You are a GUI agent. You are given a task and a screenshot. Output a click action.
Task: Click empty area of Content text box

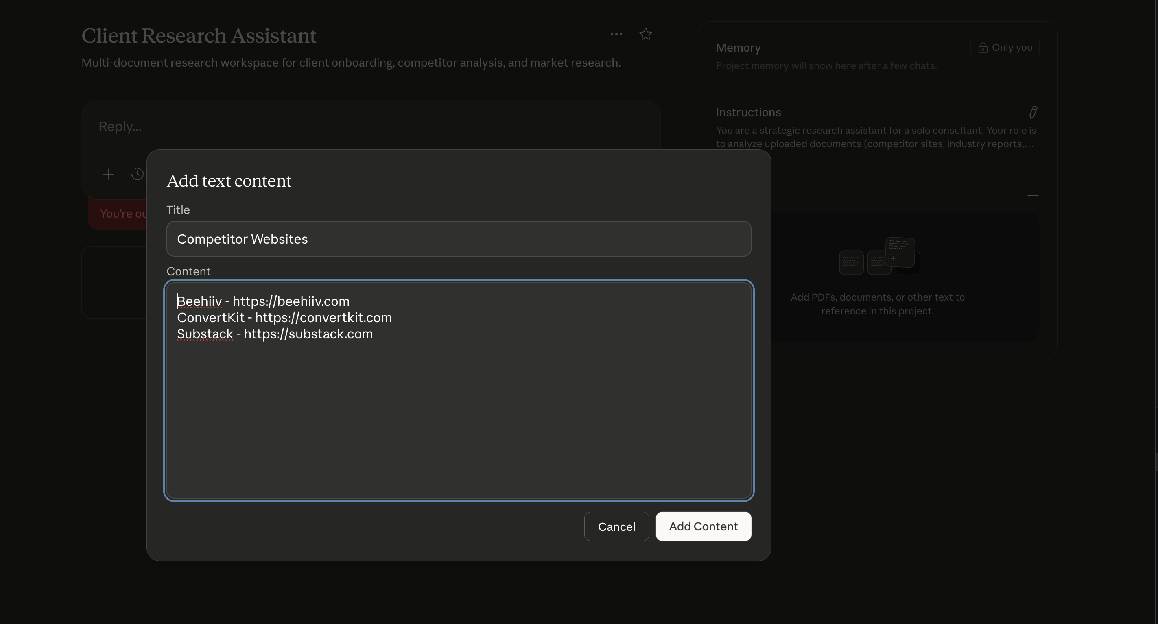tap(459, 418)
